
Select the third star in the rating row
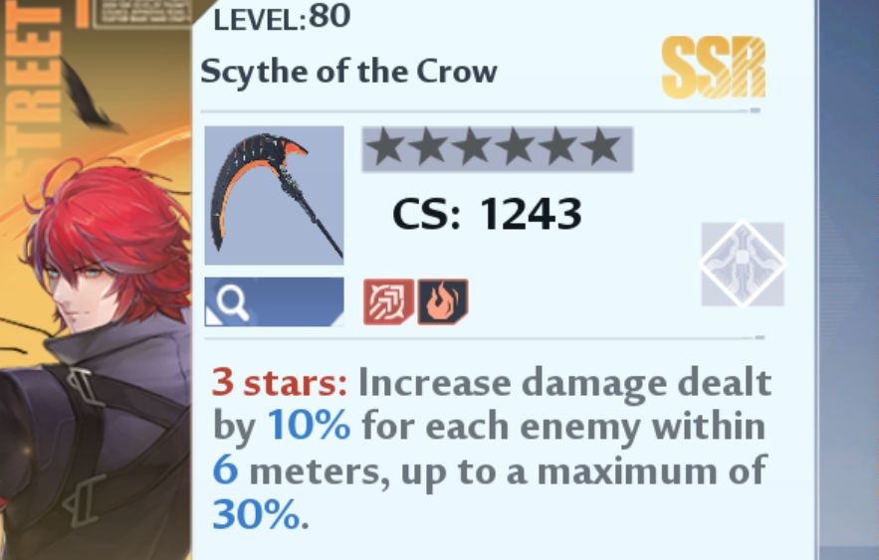473,147
